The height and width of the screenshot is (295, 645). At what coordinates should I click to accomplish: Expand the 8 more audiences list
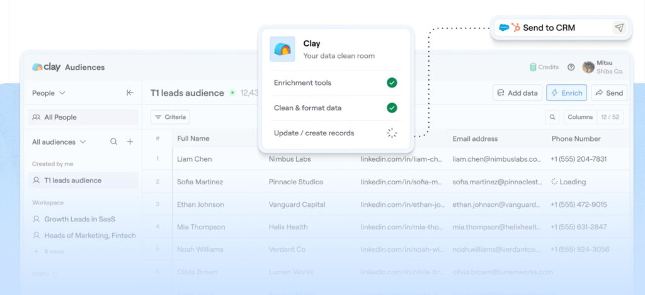pos(49,251)
